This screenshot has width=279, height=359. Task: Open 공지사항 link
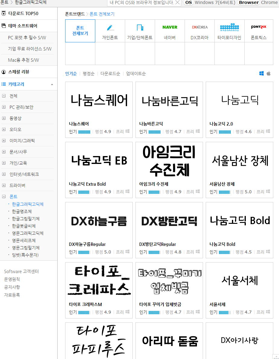12,287
